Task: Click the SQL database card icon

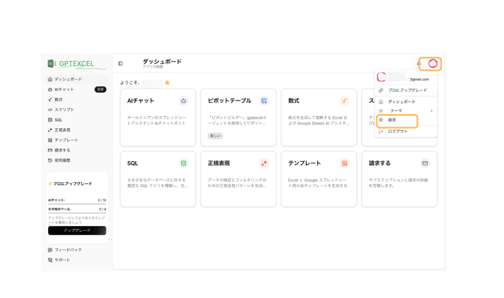Action: (183, 163)
